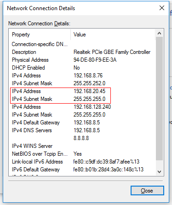
Task: Click the scrollbar down arrow
Action: 159,172
